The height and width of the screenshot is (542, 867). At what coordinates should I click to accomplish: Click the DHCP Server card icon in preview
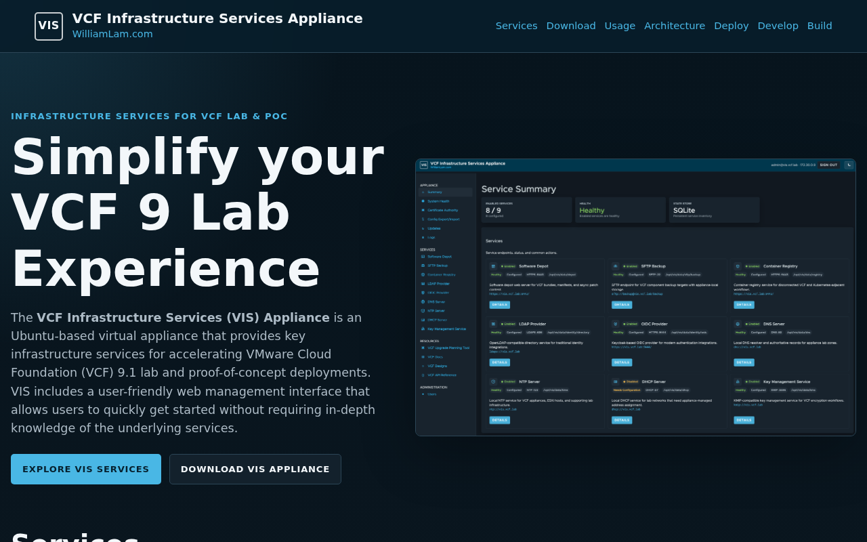615,381
